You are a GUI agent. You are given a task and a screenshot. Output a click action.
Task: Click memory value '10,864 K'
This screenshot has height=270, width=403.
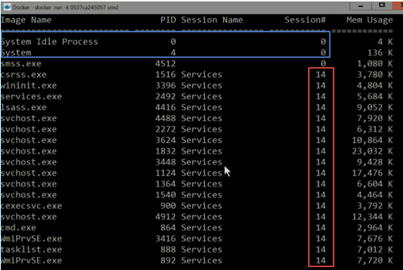click(x=373, y=140)
